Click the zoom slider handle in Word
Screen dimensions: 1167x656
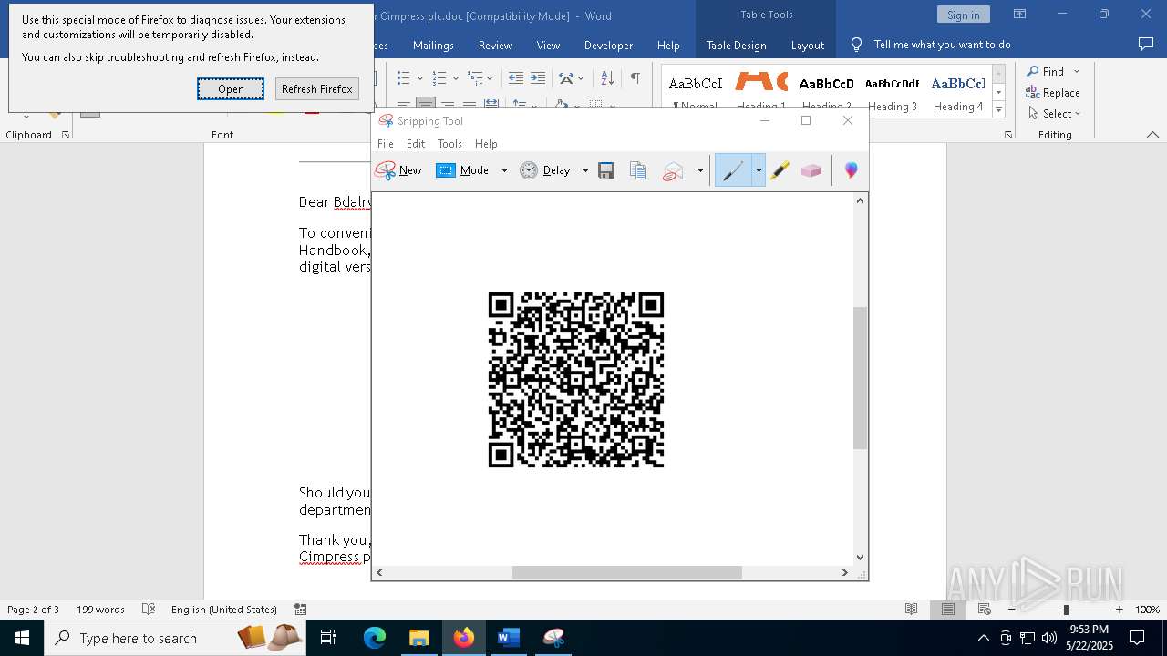tap(1066, 610)
